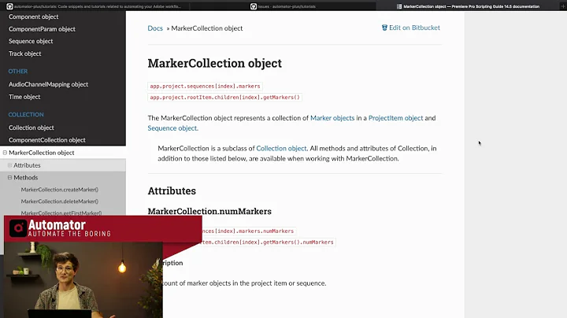
Task: Collapse Methods section toggle in sidebar
Action: [9, 177]
